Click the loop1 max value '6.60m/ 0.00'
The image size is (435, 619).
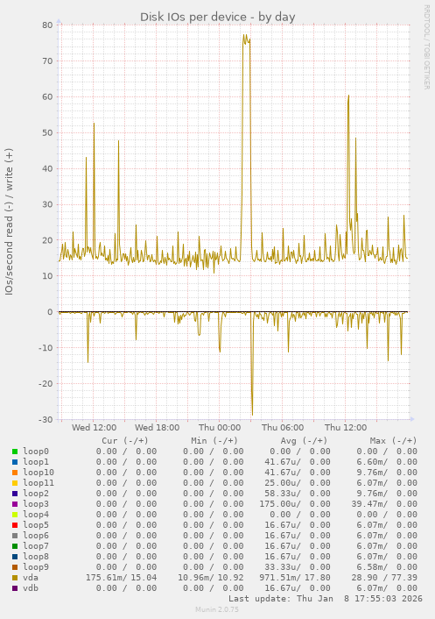387,462
